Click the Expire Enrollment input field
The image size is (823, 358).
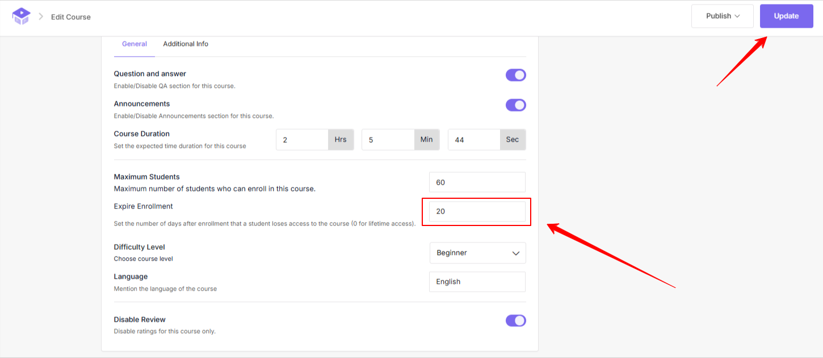pos(477,211)
